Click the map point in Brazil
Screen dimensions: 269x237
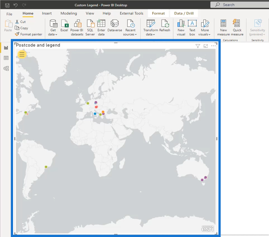click(x=46, y=167)
